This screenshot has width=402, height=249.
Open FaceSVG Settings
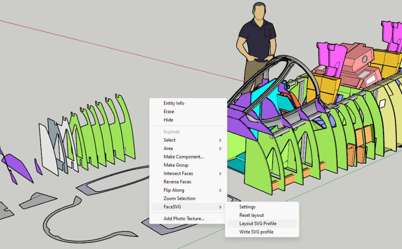247,207
